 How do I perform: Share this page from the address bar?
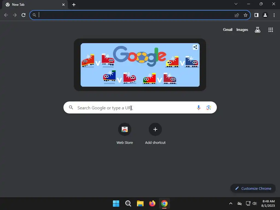[x=237, y=15]
